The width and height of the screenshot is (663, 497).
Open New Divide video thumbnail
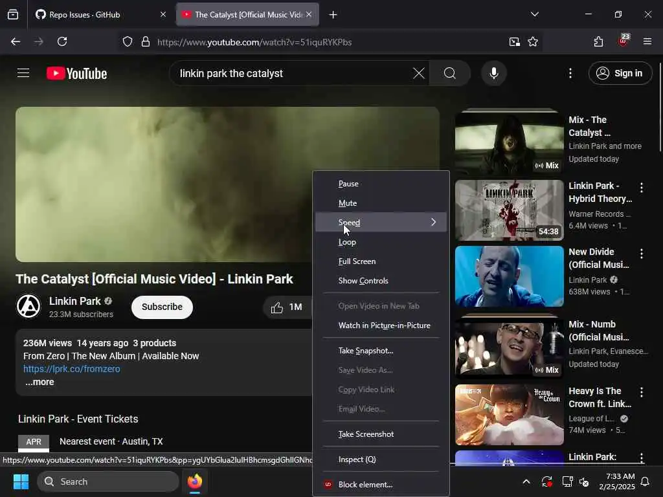509,276
